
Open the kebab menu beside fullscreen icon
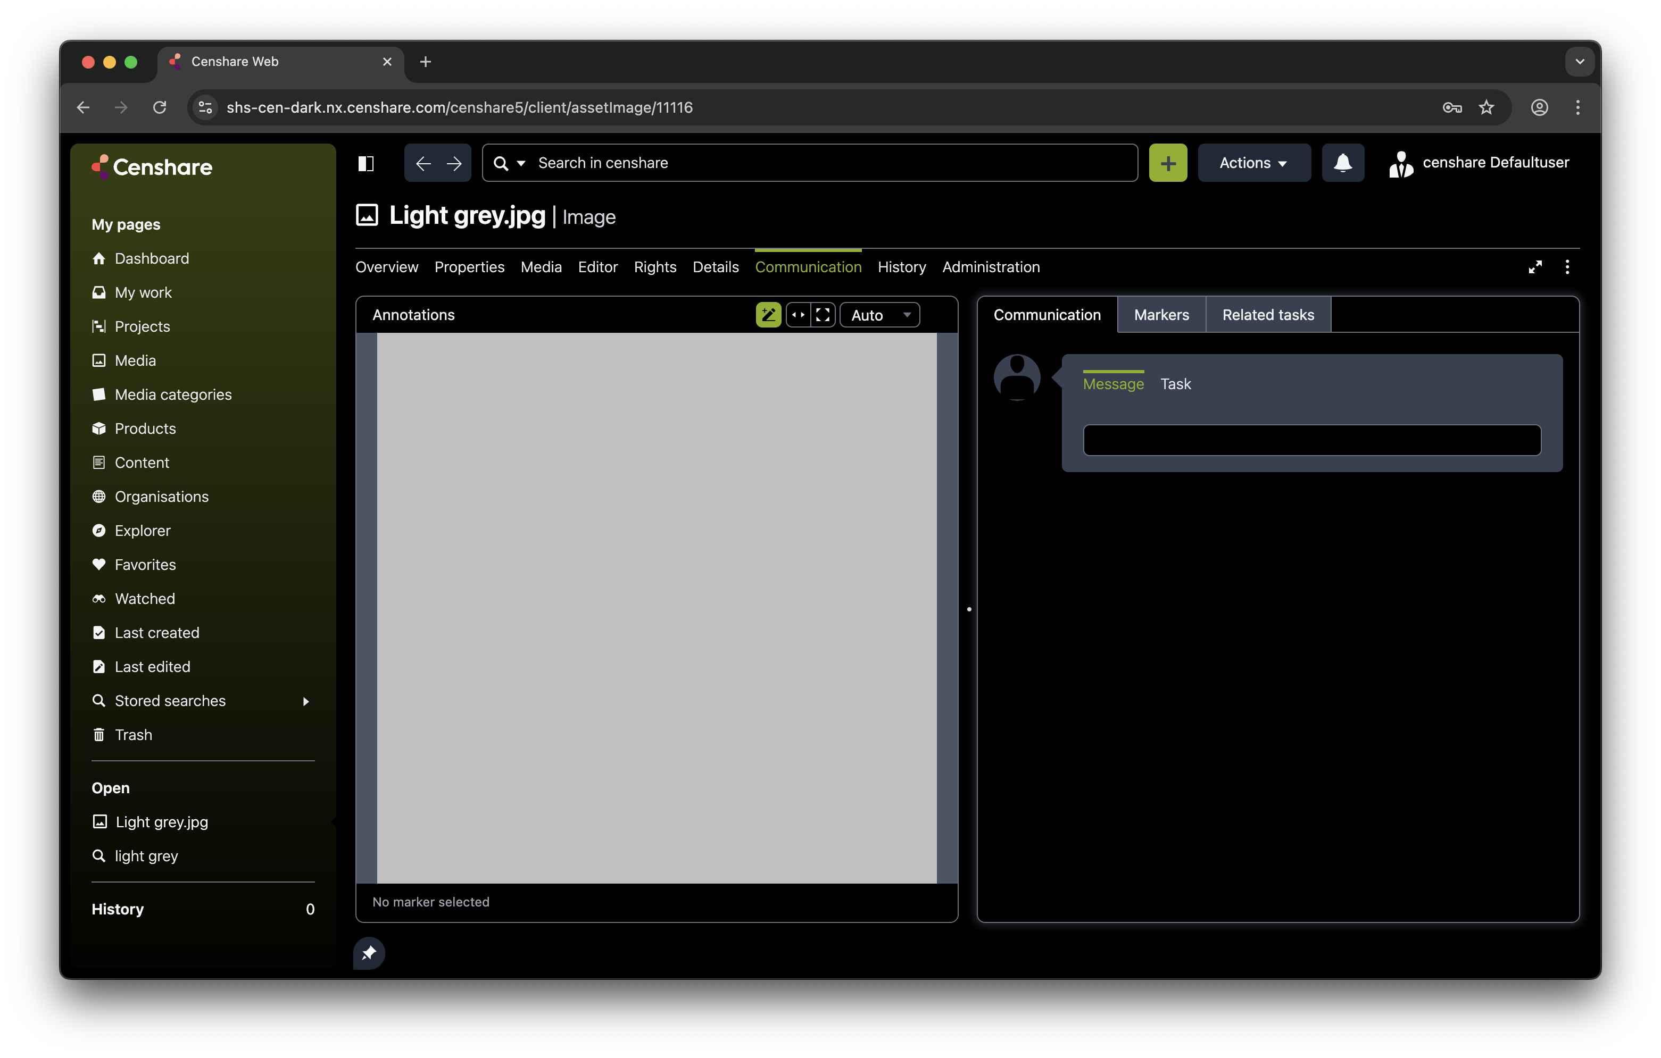coord(1567,267)
